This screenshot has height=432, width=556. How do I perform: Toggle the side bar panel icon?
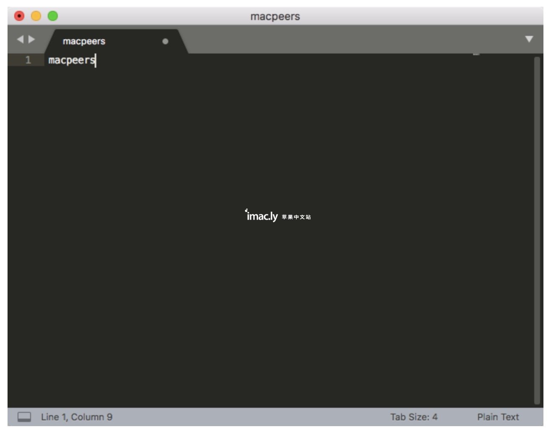pos(24,417)
